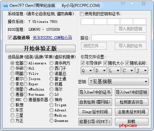154x131 pixels.
Task: Select the LG radio button
Action: [51, 94]
